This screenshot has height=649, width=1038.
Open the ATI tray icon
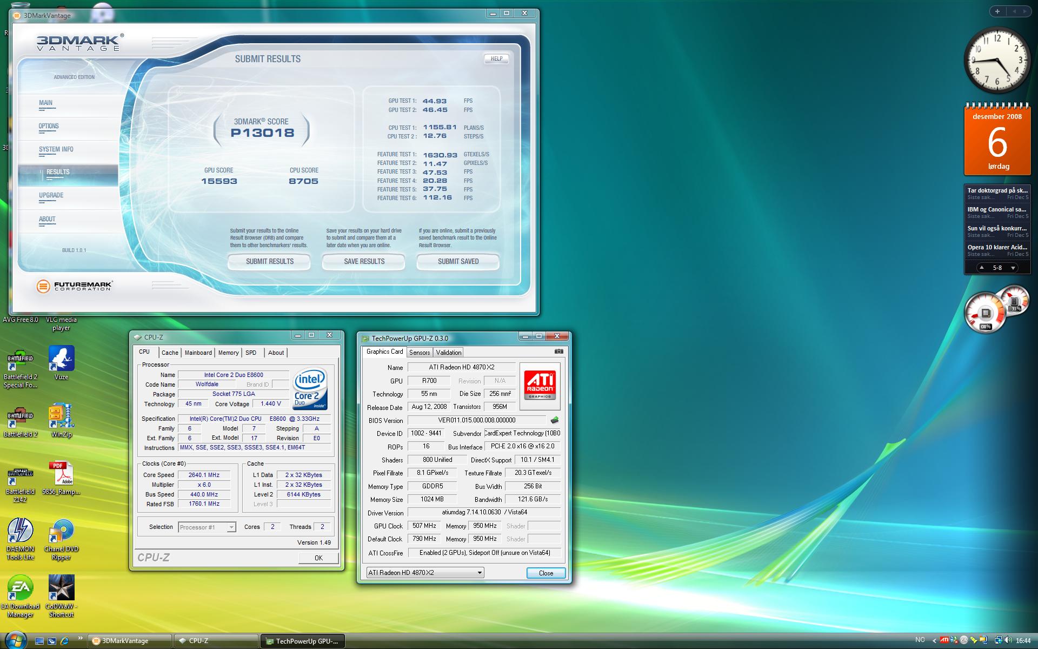coord(944,640)
